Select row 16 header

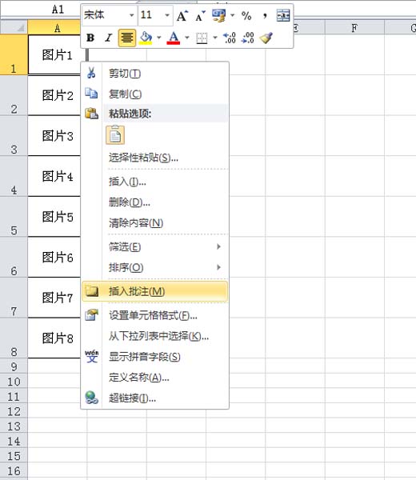pyautogui.click(x=14, y=471)
